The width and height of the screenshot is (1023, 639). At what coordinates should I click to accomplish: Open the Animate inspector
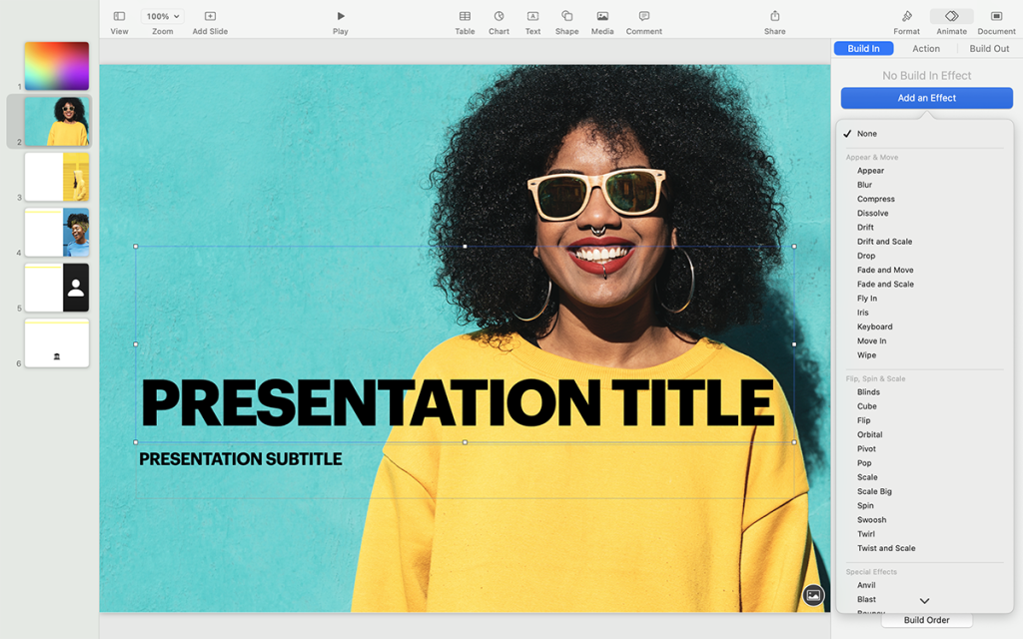click(x=950, y=20)
